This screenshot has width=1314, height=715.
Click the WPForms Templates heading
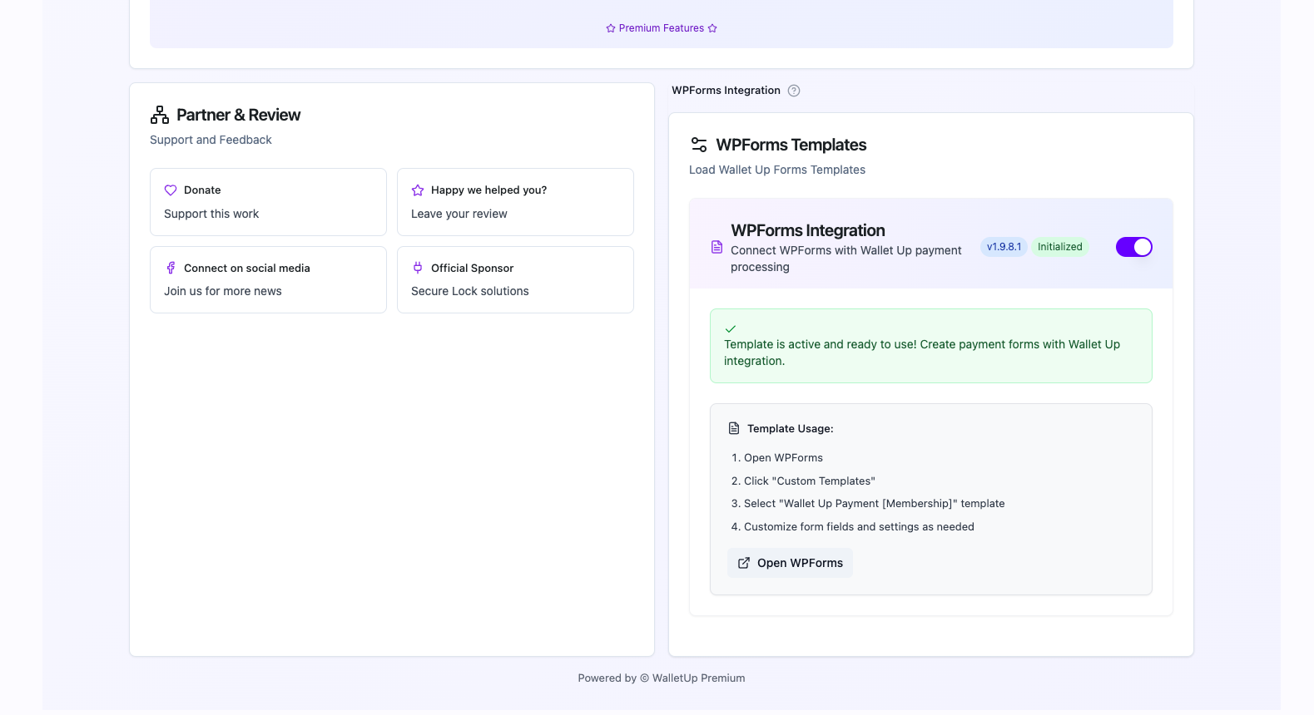[791, 145]
